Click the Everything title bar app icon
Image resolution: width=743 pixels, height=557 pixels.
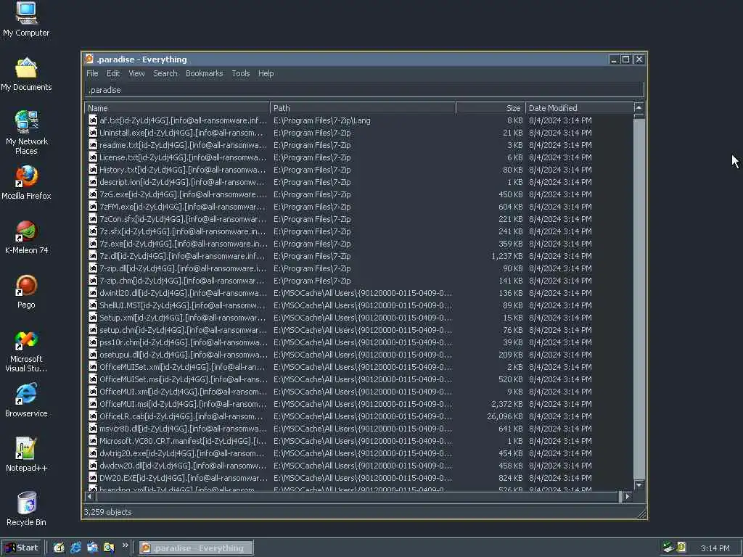coord(89,59)
